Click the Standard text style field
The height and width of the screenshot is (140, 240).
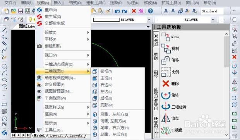[x=212, y=11]
